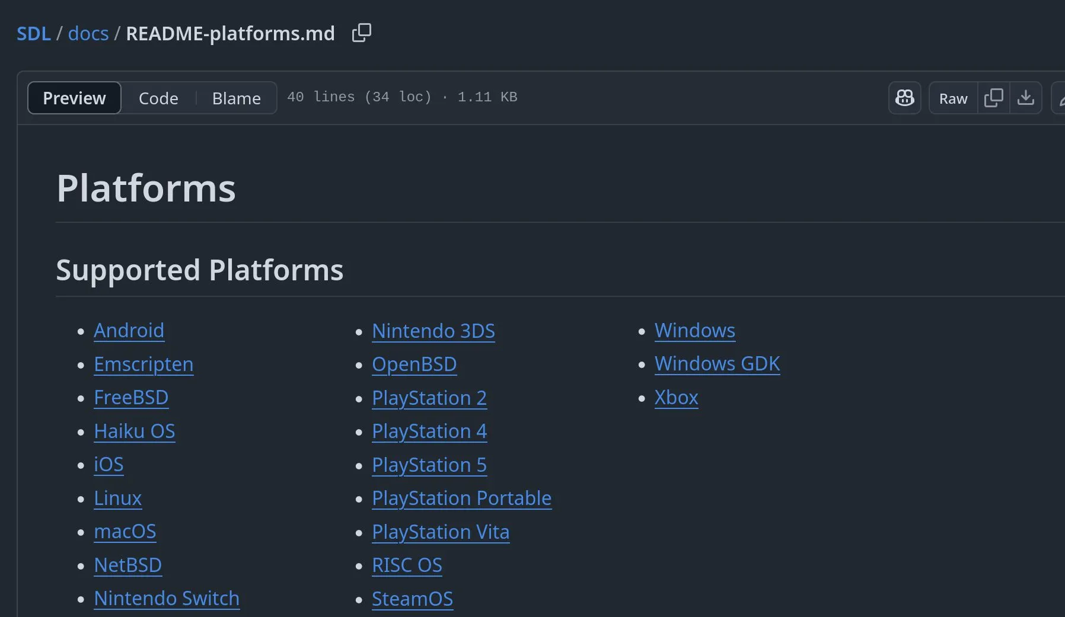Open the Raw file view

952,98
